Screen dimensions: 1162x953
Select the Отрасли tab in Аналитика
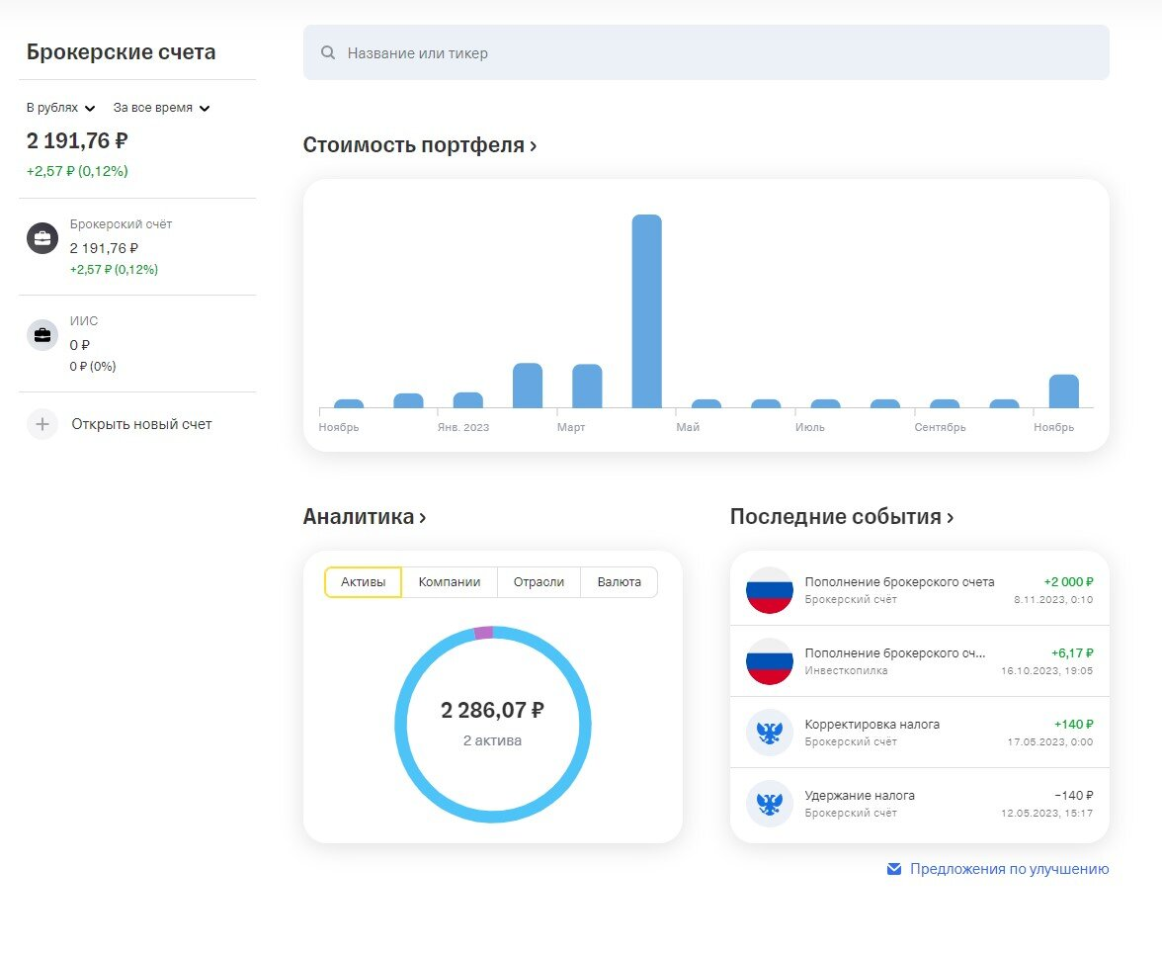539,582
